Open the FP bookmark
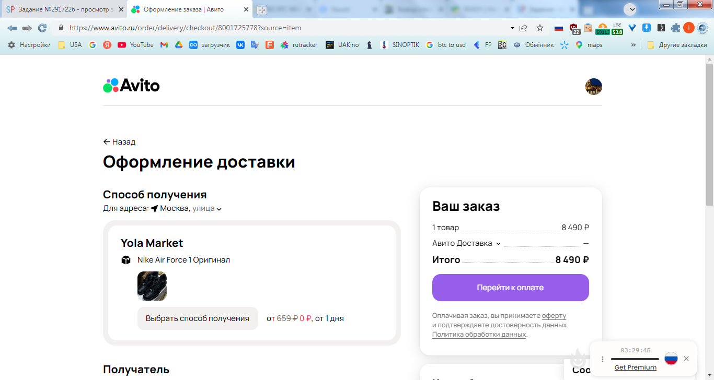 [482, 45]
